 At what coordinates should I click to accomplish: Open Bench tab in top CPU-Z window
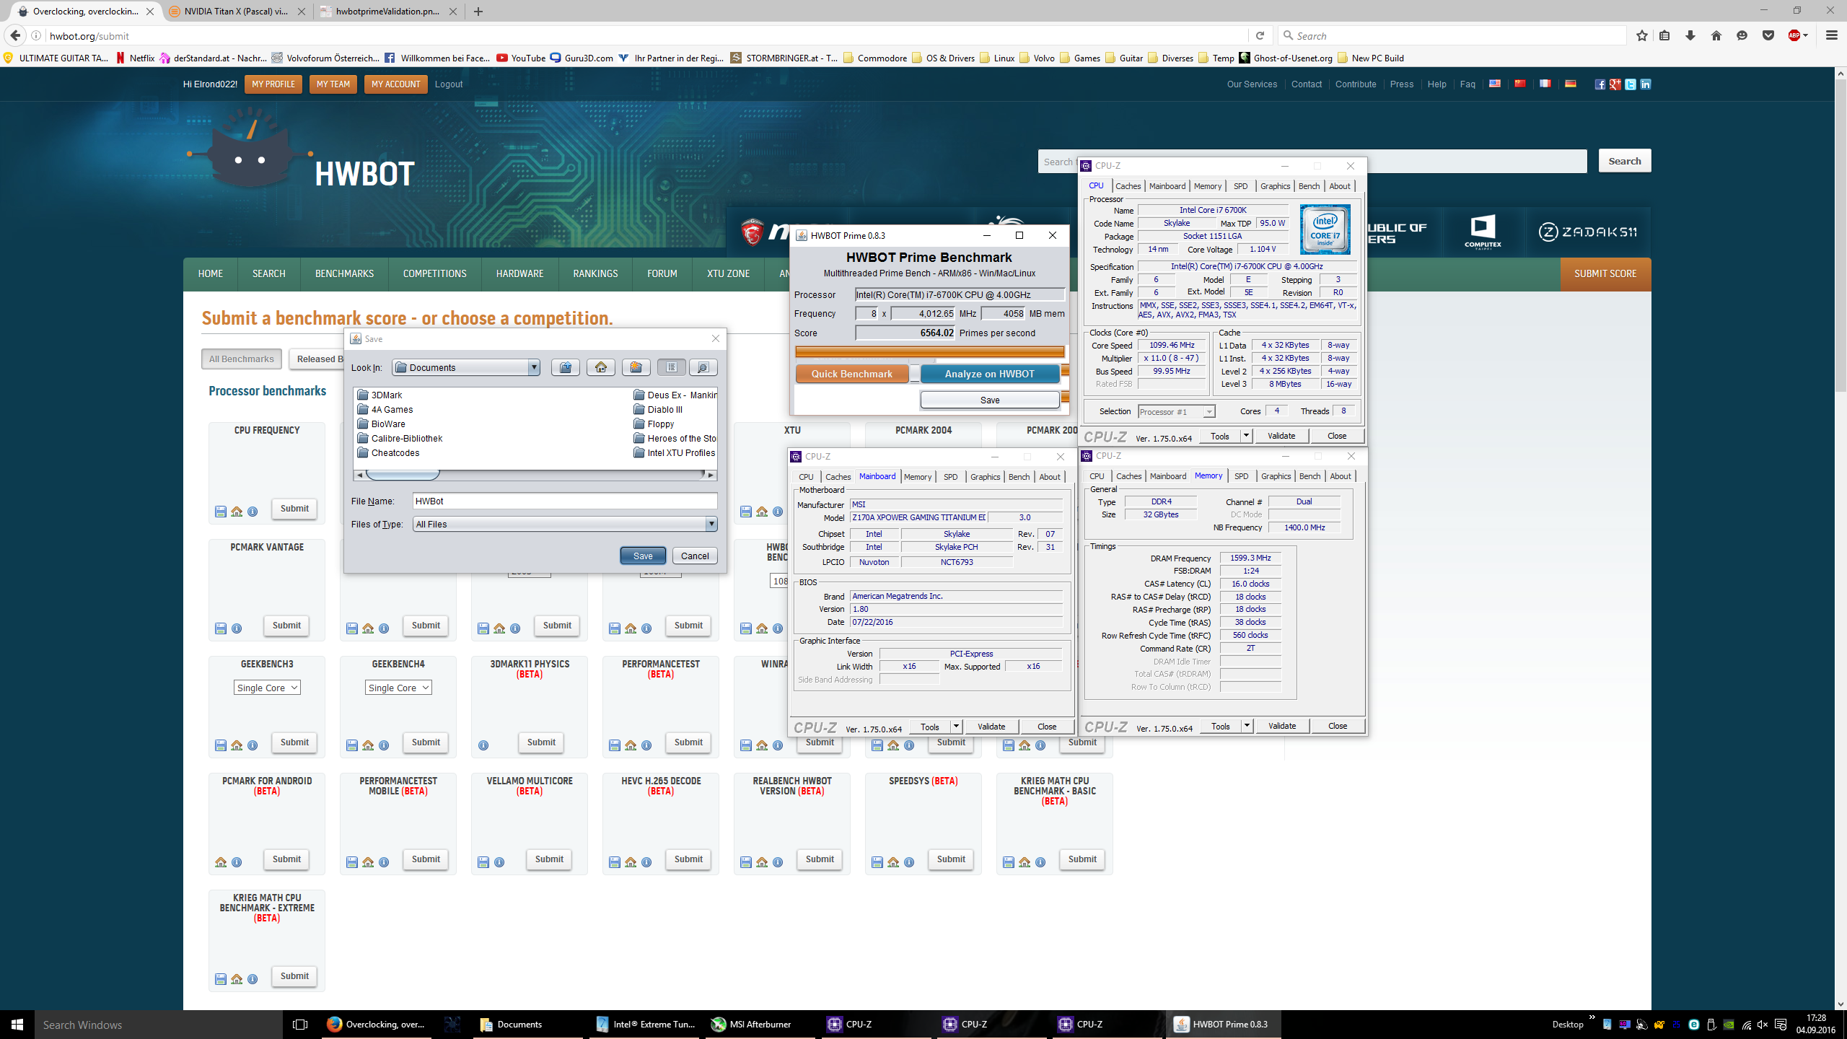1309,186
